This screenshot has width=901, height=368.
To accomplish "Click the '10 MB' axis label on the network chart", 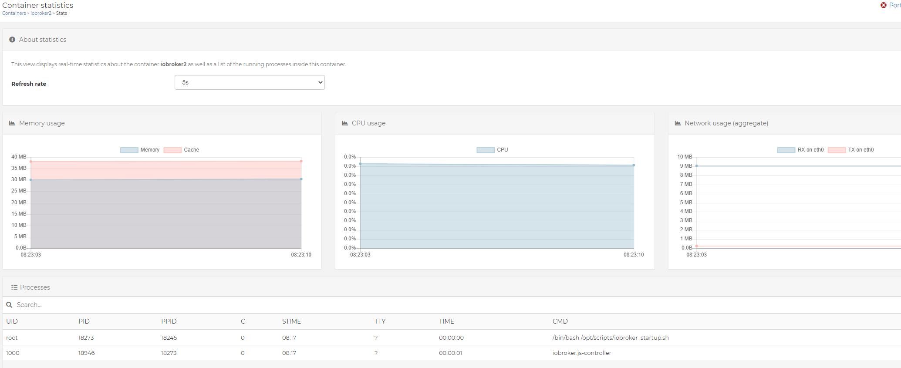I will [685, 157].
